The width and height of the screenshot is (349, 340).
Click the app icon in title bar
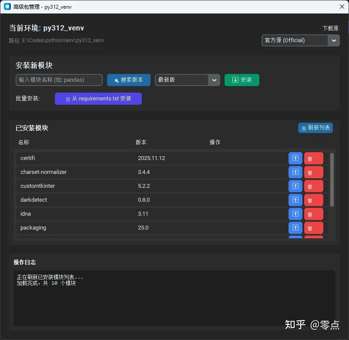point(7,7)
